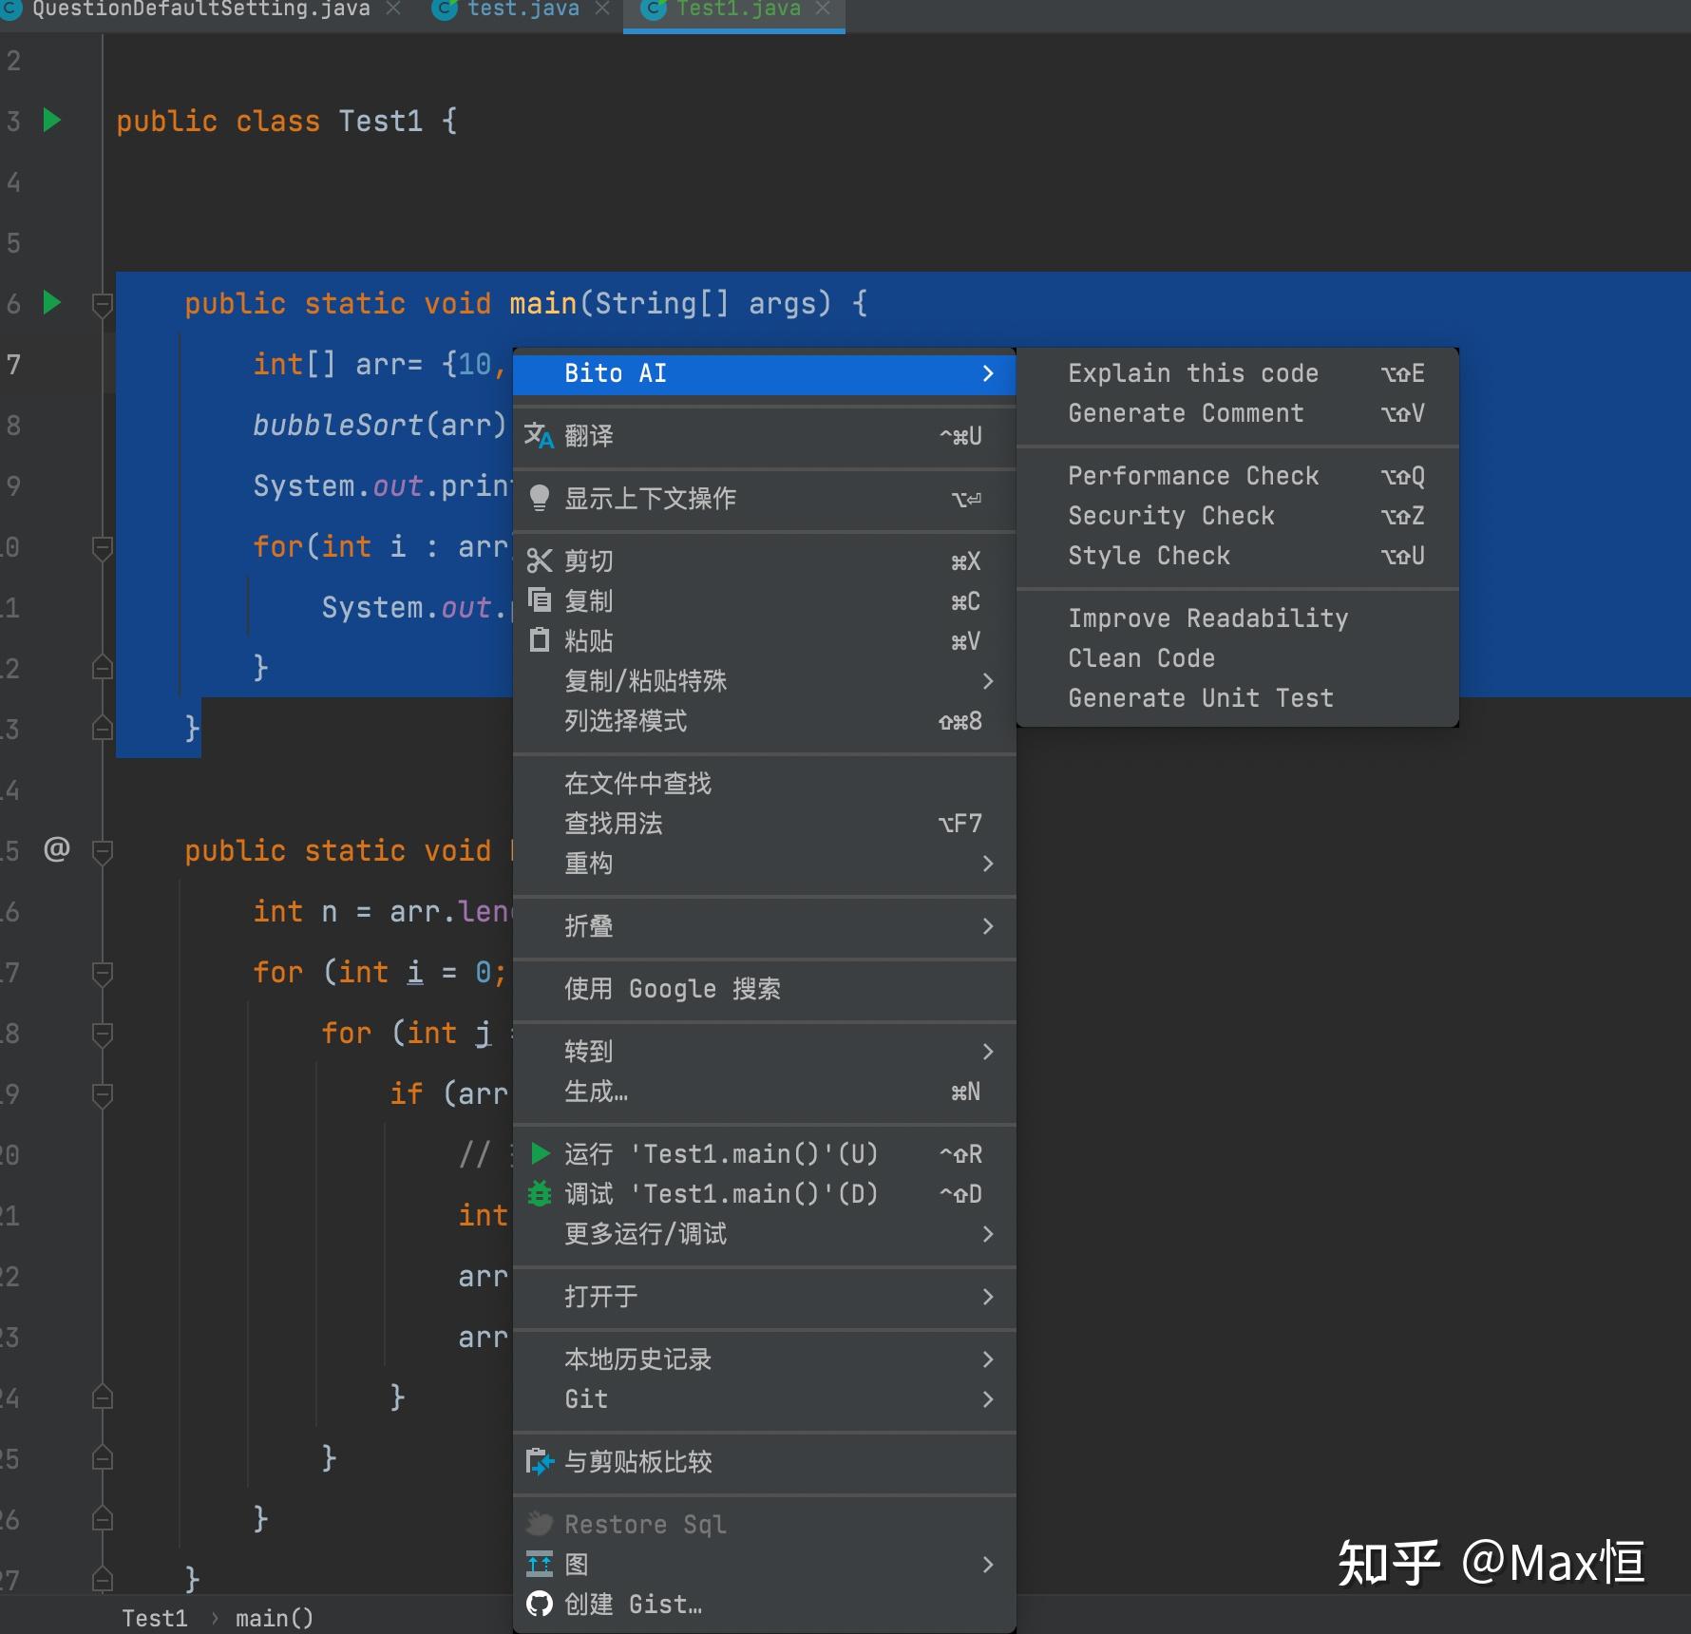Select Security Check in Bito submenu
This screenshot has width=1691, height=1634.
[x=1238, y=515]
